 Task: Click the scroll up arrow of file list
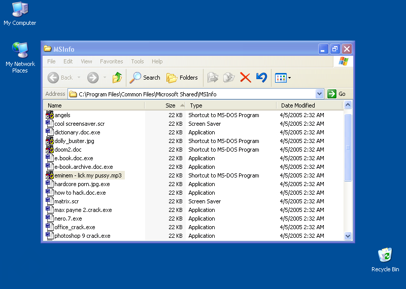coord(348,105)
